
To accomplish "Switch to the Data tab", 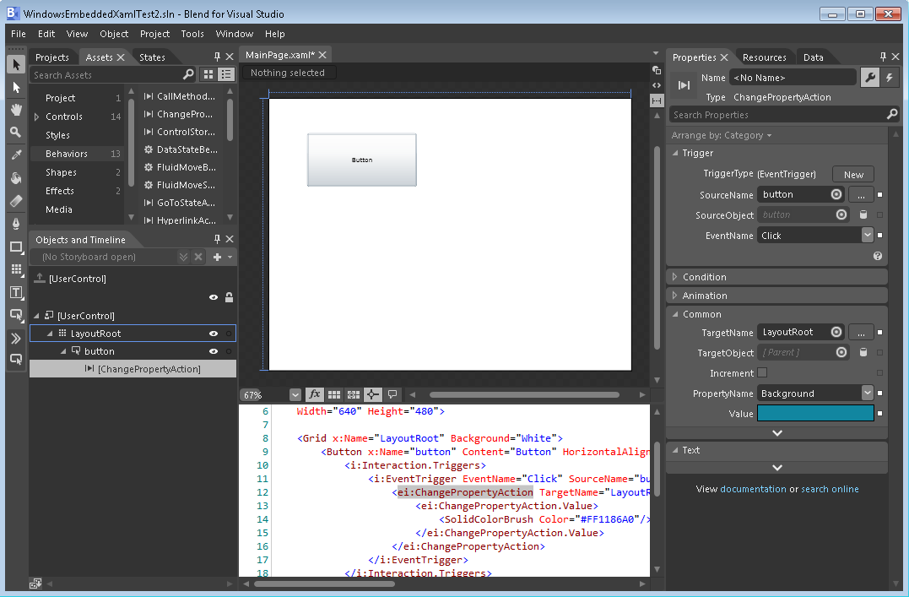I will (x=814, y=57).
